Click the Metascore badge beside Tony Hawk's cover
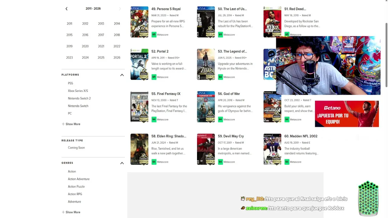The image size is (388, 218). tap(287, 120)
